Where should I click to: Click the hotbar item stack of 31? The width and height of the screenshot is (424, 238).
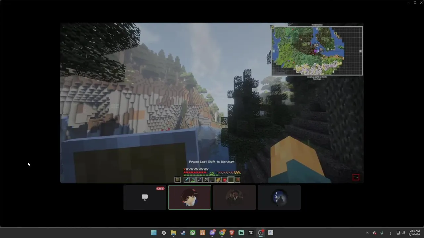[218, 180]
